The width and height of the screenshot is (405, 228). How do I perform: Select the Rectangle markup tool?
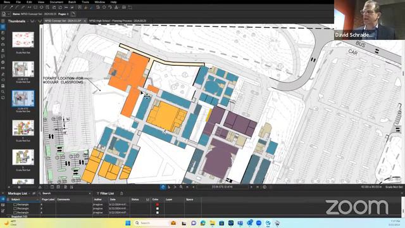[x=35, y=8]
